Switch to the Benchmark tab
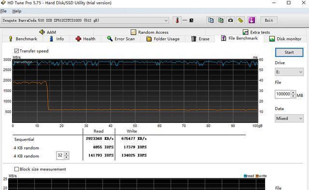The width and height of the screenshot is (309, 190). click(x=23, y=39)
